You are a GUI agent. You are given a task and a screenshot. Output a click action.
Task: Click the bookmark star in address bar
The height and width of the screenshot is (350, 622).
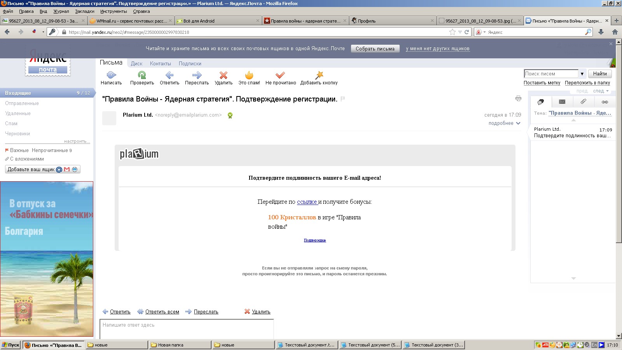(x=453, y=32)
